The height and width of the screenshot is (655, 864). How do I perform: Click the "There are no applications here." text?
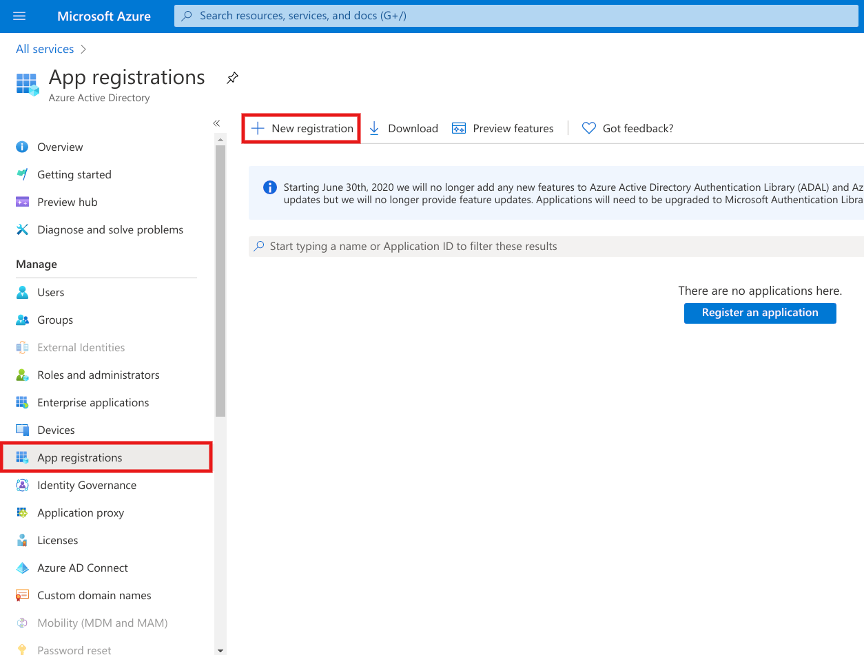pos(760,291)
